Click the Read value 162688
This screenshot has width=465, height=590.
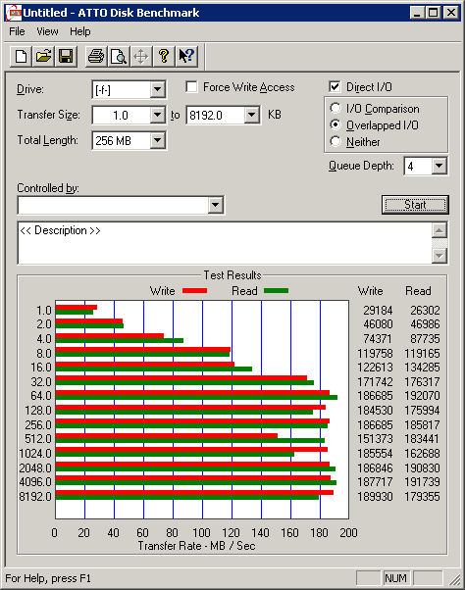pyautogui.click(x=422, y=454)
